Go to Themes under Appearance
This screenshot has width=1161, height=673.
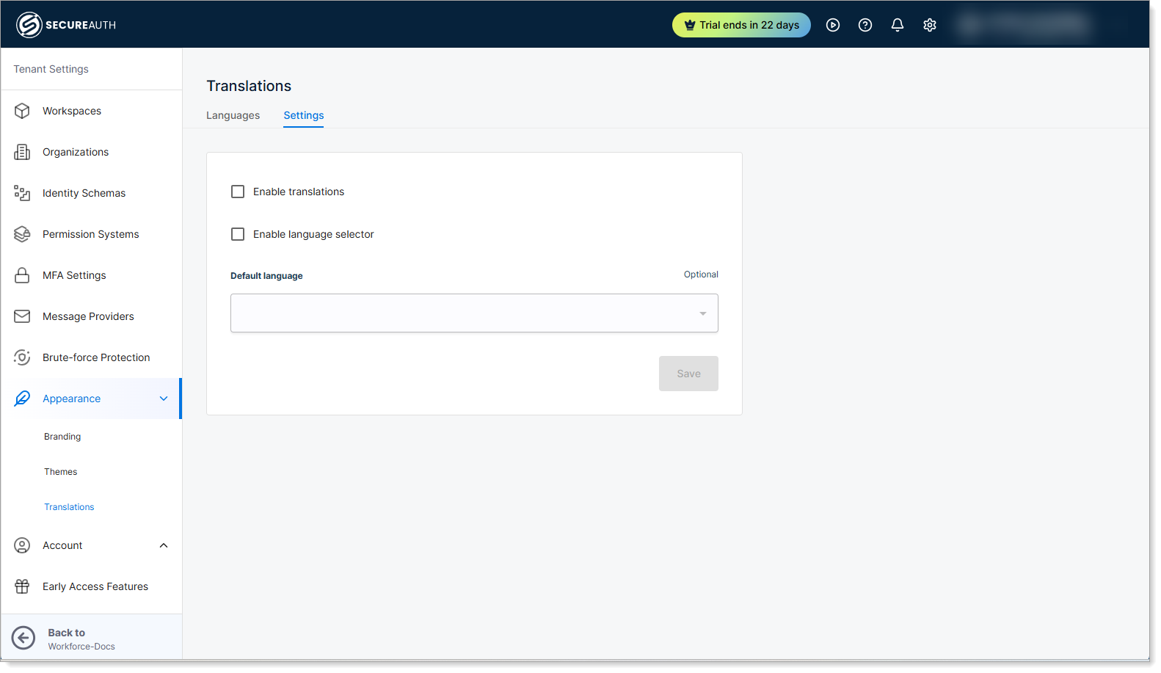point(60,472)
